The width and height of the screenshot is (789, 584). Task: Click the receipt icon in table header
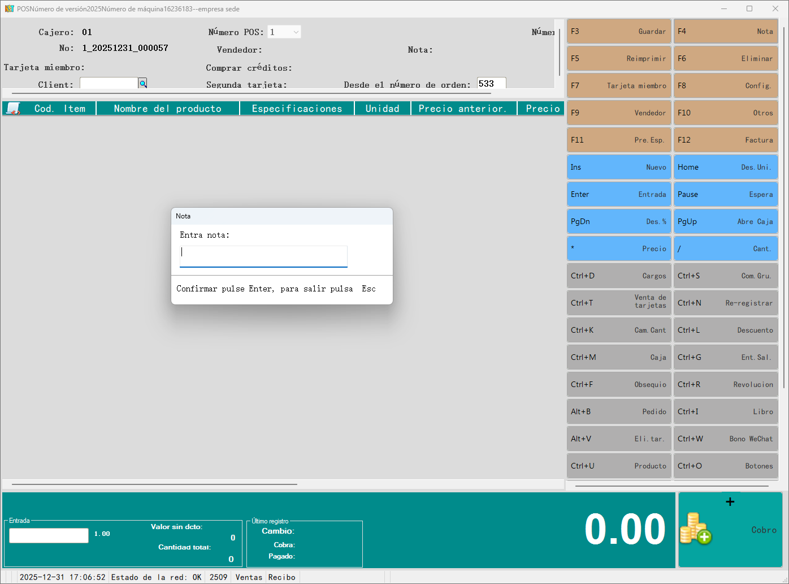(x=13, y=109)
